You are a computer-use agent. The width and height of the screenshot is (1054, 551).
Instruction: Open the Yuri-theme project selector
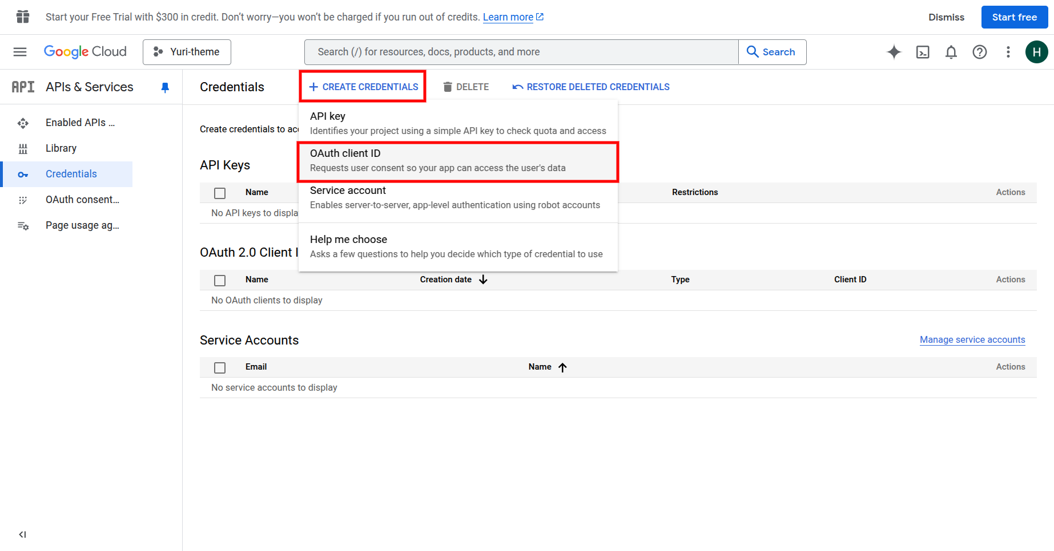point(187,52)
